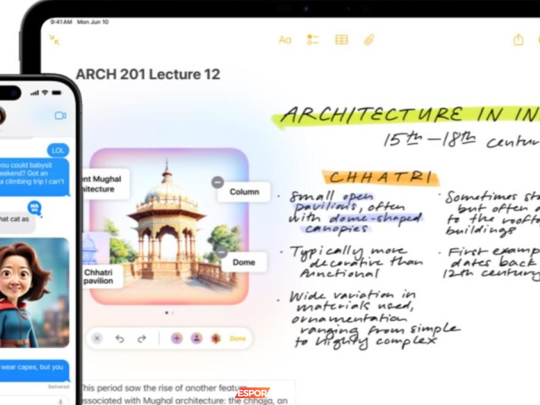Start a FaceTime video call from Messages
This screenshot has height=405, width=540.
coord(61,115)
